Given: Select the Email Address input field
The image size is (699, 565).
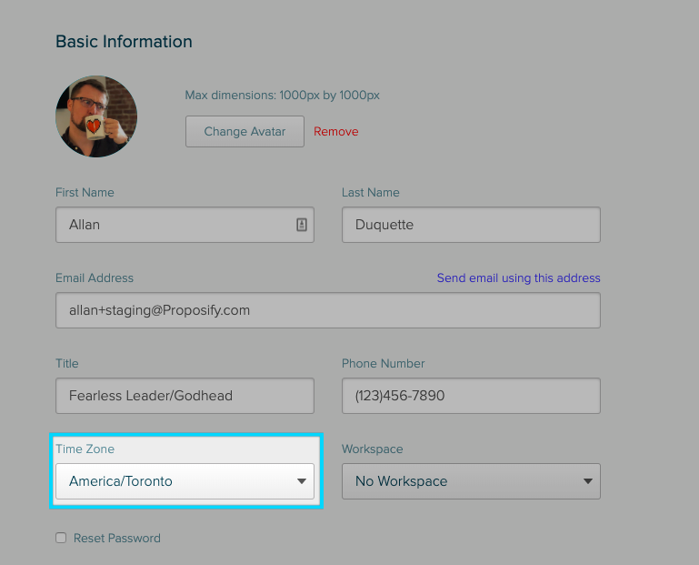Looking at the screenshot, I should [328, 310].
